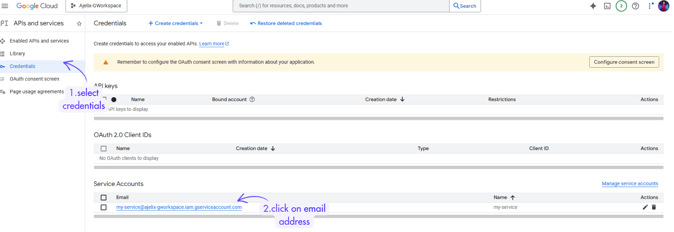Image resolution: width=674 pixels, height=232 pixels.
Task: Open the help question mark icon
Action: tap(635, 6)
